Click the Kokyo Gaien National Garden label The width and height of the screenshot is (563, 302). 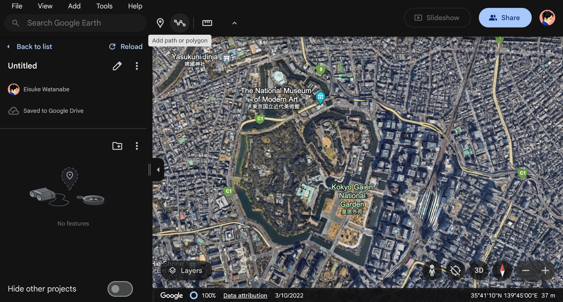pyautogui.click(x=352, y=199)
